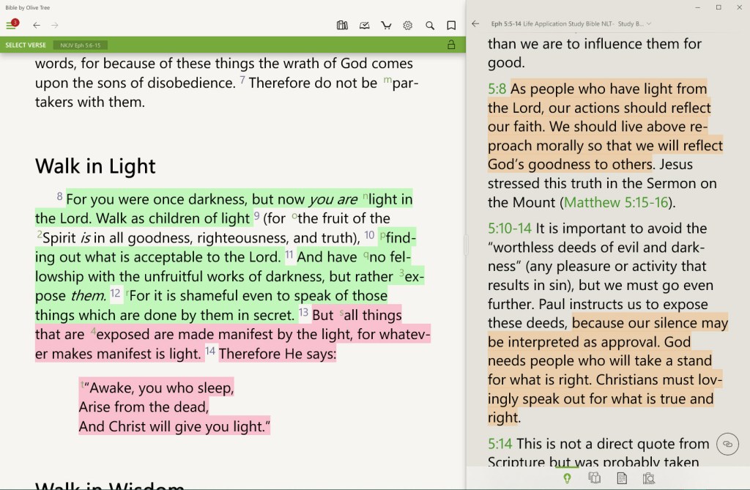
Task: Navigate back with the left arrow
Action: click(x=36, y=25)
